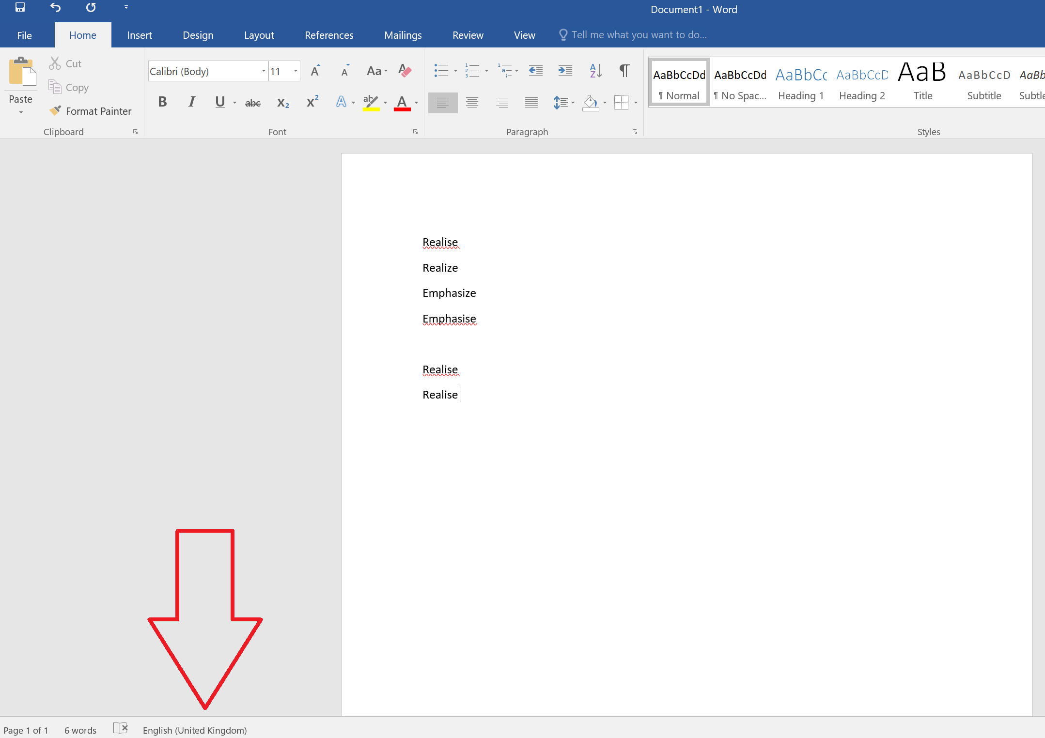Repeat typing with the redo icon
The height and width of the screenshot is (738, 1045).
(x=91, y=7)
